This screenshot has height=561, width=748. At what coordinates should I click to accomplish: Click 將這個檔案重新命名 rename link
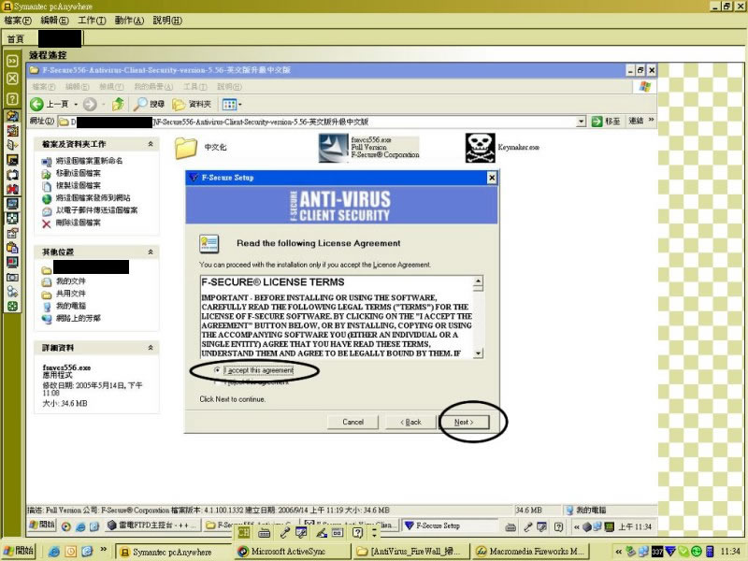point(89,161)
